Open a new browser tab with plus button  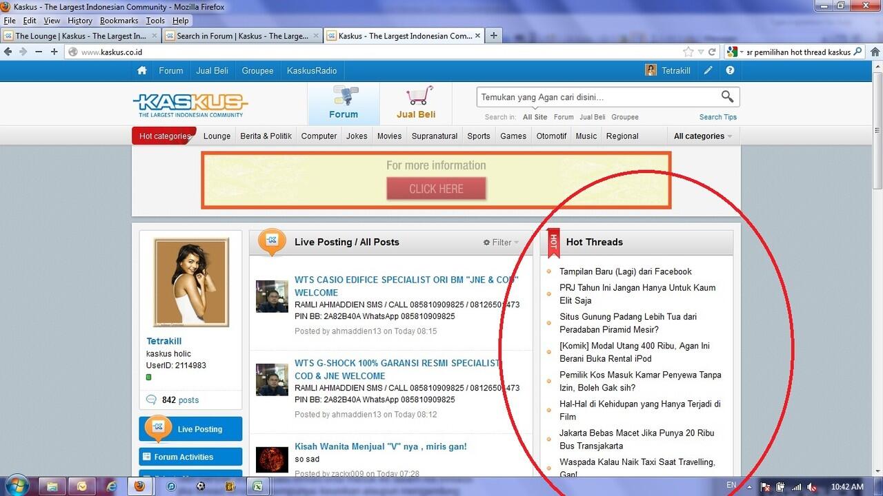point(494,36)
